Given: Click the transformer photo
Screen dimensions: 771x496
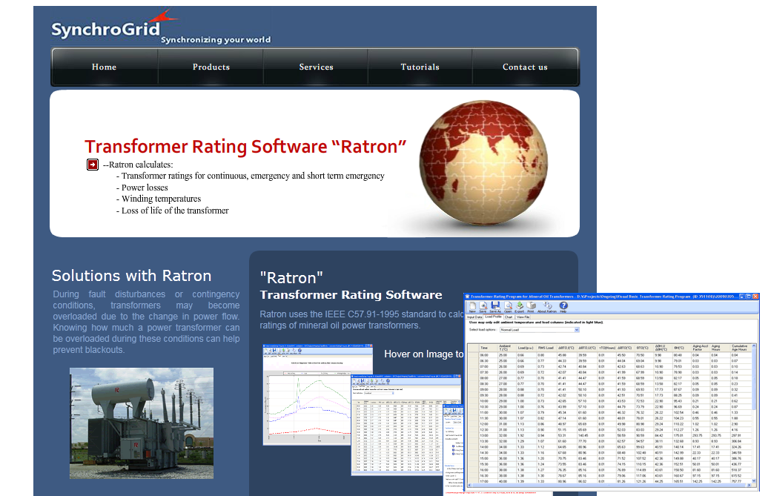Looking at the screenshot, I should pos(142,423).
